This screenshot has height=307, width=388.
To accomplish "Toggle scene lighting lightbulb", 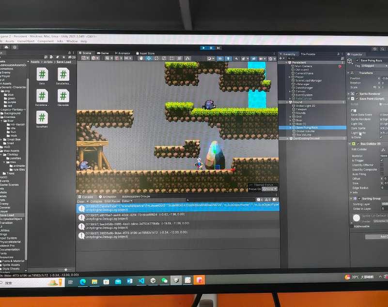I will point(228,58).
